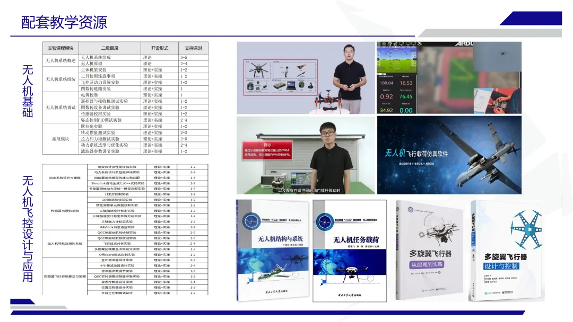573x322 pixels.
Task: Select the '工具使用注意事项' row entry
Action: click(x=98, y=76)
